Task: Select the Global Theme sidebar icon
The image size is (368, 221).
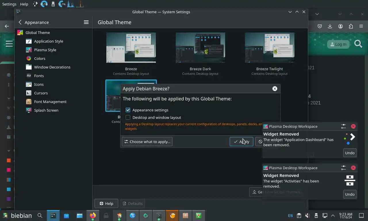Action: click(x=20, y=33)
